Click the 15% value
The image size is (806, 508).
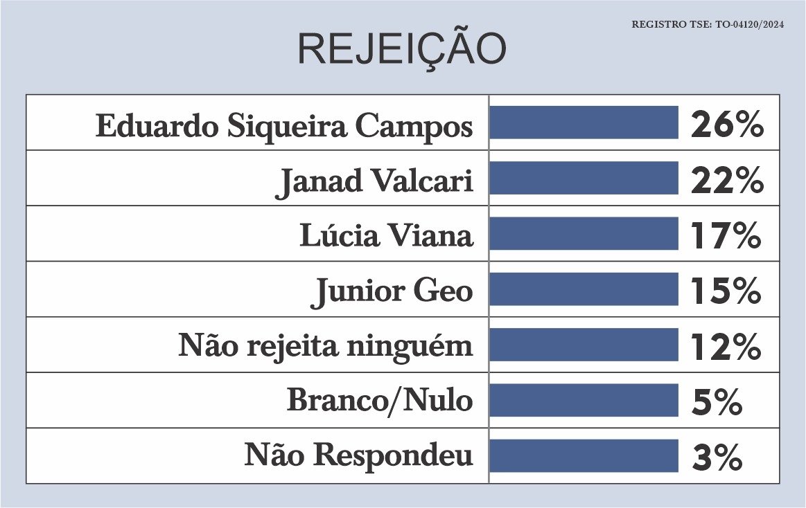click(x=726, y=291)
